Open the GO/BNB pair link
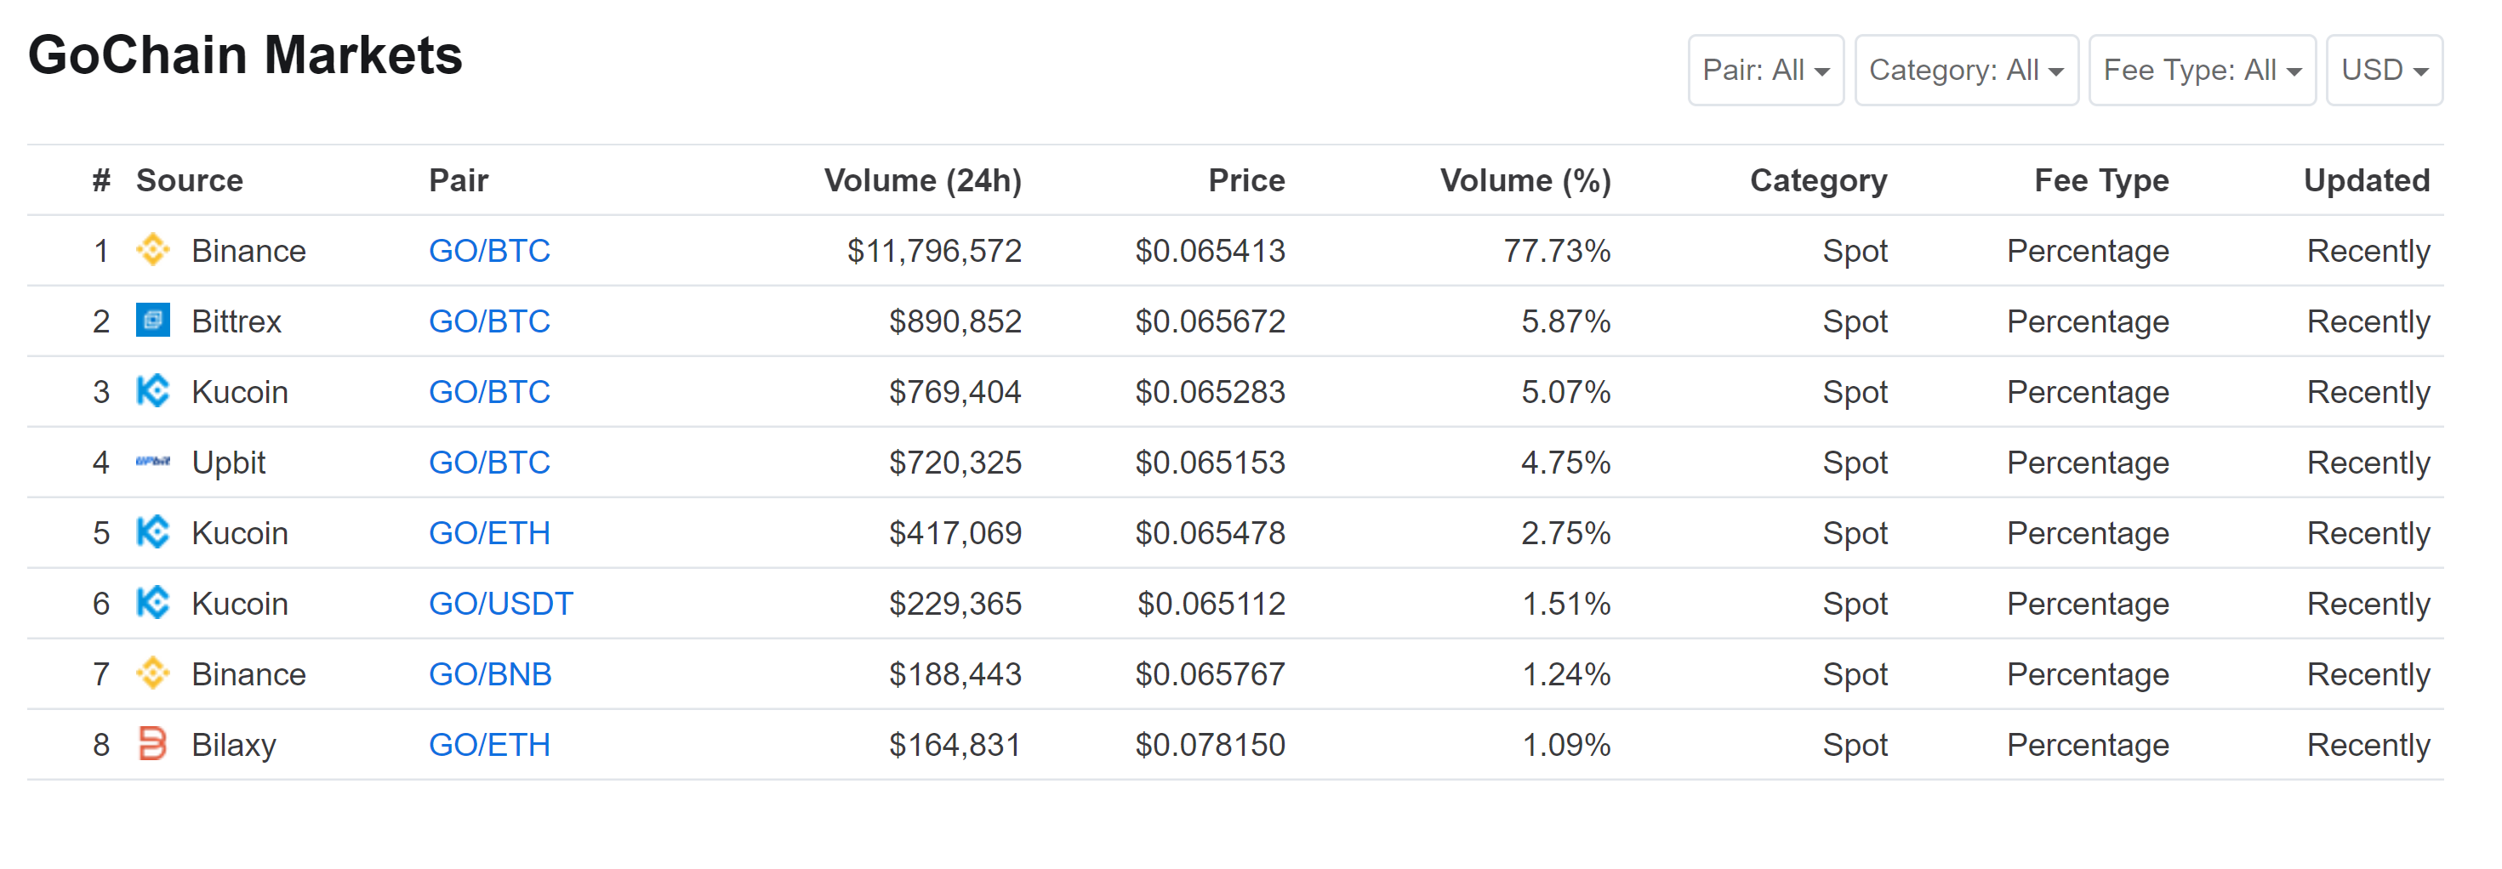Screen dimensions: 2502x869 tap(489, 673)
